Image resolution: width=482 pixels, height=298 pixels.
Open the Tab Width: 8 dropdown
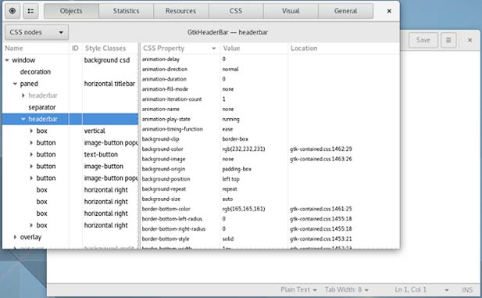coord(346,289)
